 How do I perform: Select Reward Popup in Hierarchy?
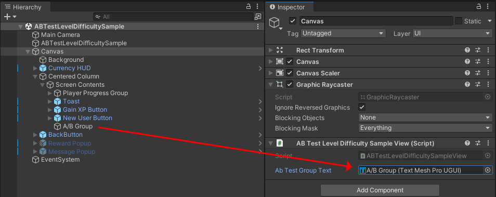coord(69,143)
